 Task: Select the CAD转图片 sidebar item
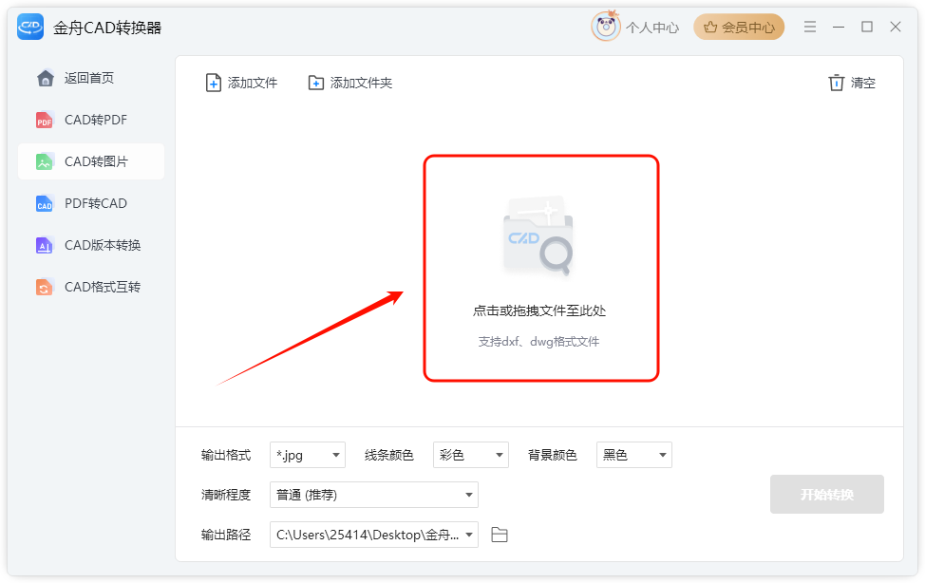click(x=91, y=161)
